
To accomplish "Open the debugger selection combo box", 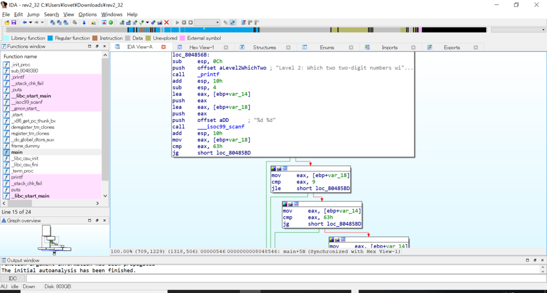I will [x=207, y=22].
